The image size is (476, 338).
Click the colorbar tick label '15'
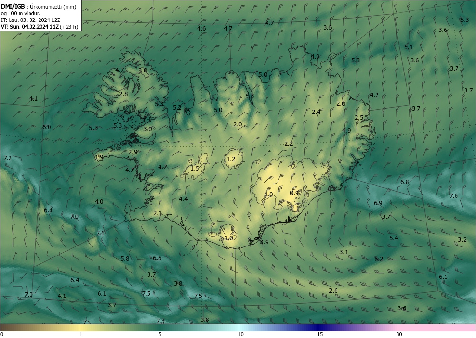pyautogui.click(x=320, y=334)
